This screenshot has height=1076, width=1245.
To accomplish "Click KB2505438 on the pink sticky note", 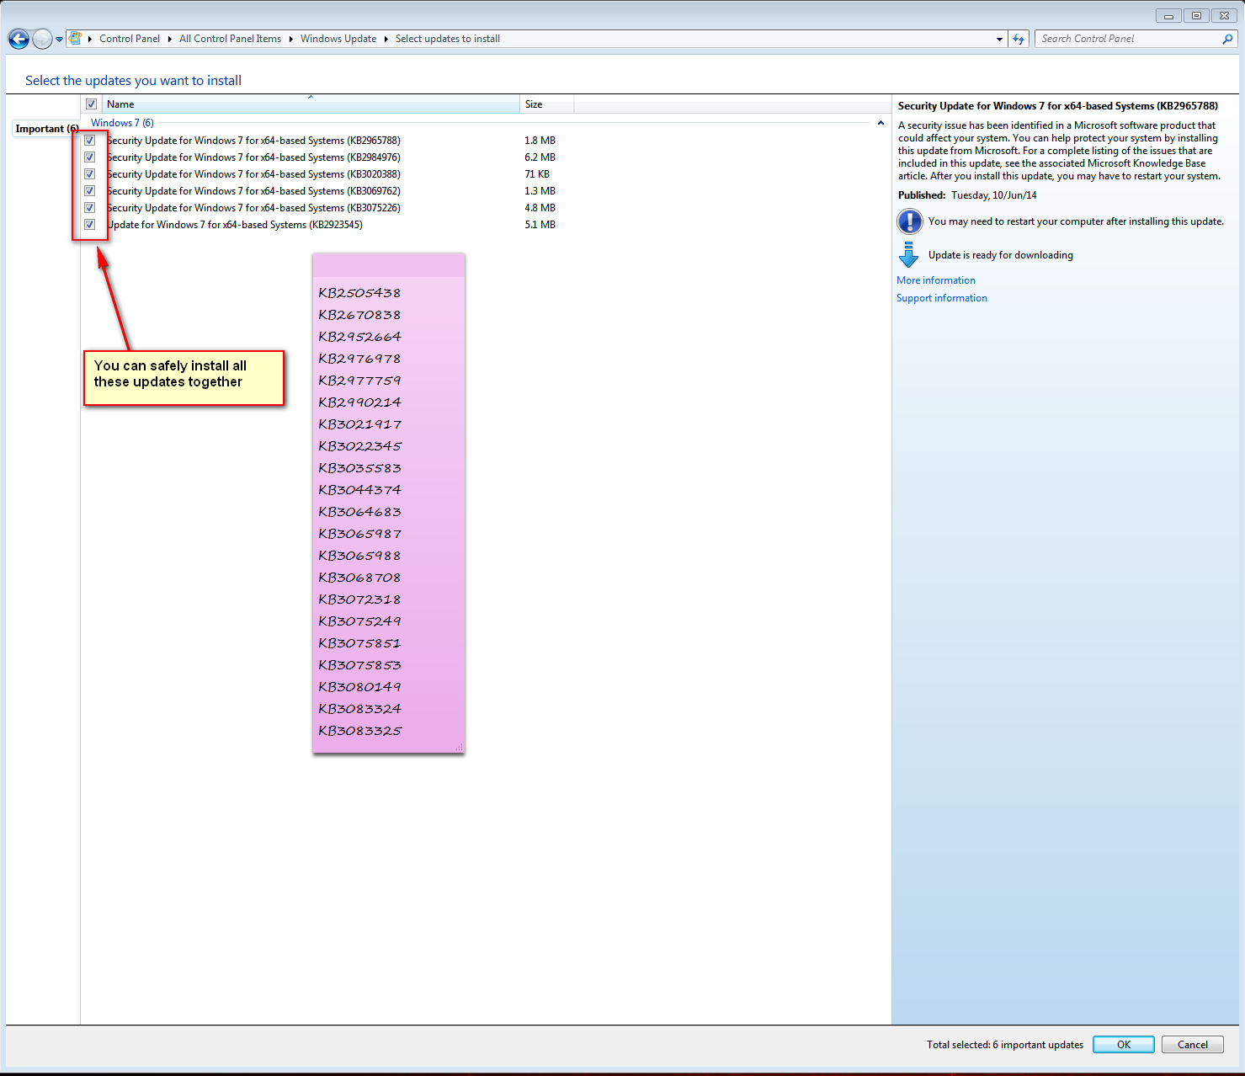I will [359, 293].
